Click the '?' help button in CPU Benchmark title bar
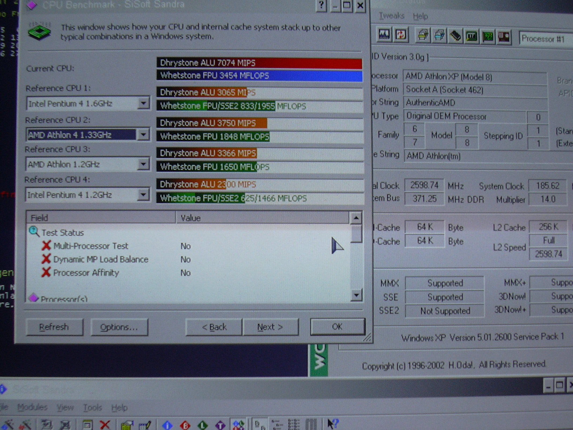573x430 pixels. (x=321, y=6)
